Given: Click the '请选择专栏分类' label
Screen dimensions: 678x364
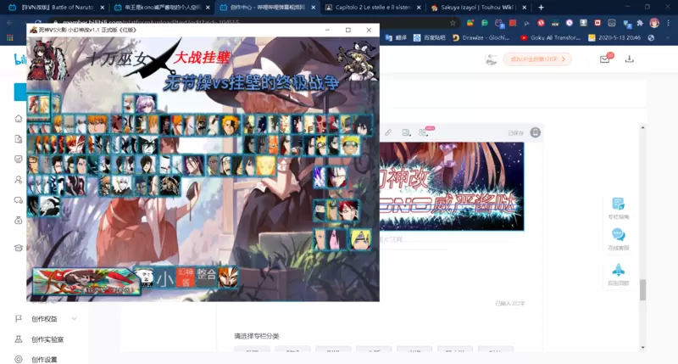Looking at the screenshot, I should 257,336.
